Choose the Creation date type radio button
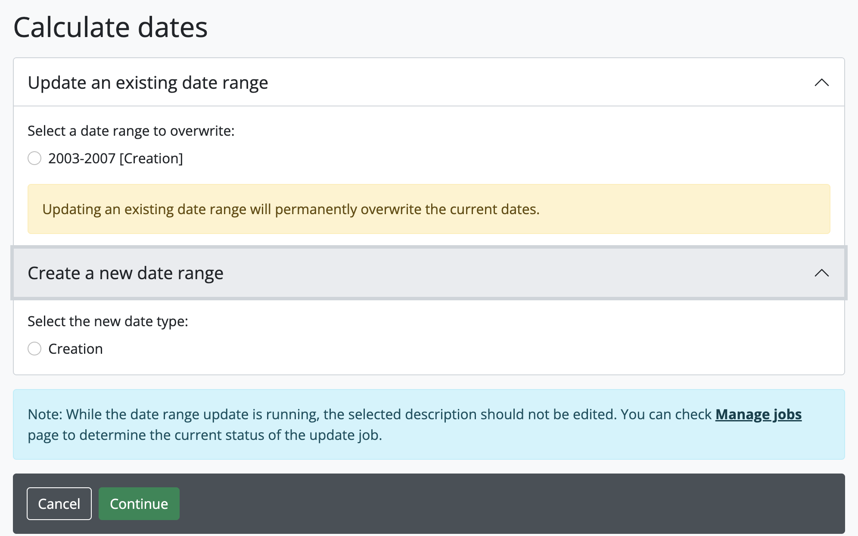The image size is (858, 536). click(x=34, y=349)
